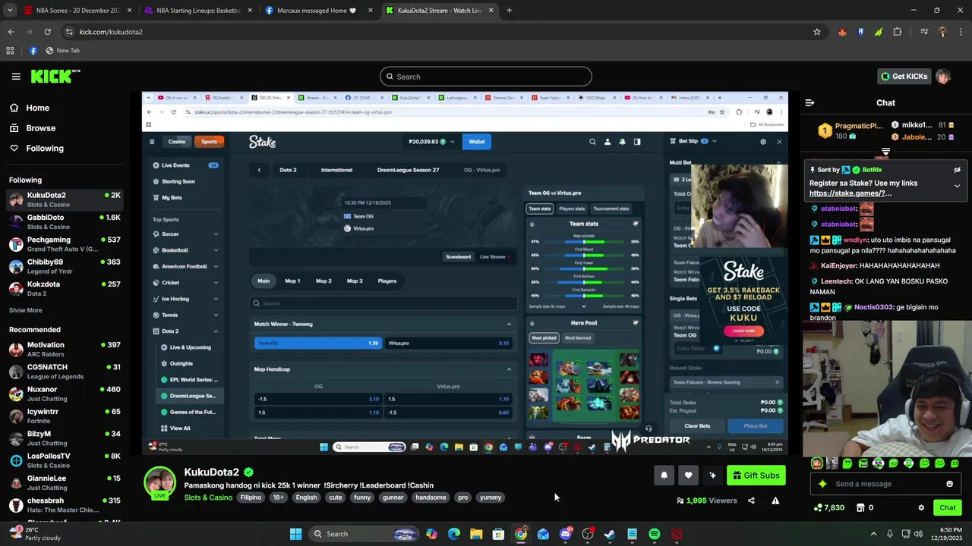Click the share stream icon
Viewport: 972px width, 546px height.
751,500
